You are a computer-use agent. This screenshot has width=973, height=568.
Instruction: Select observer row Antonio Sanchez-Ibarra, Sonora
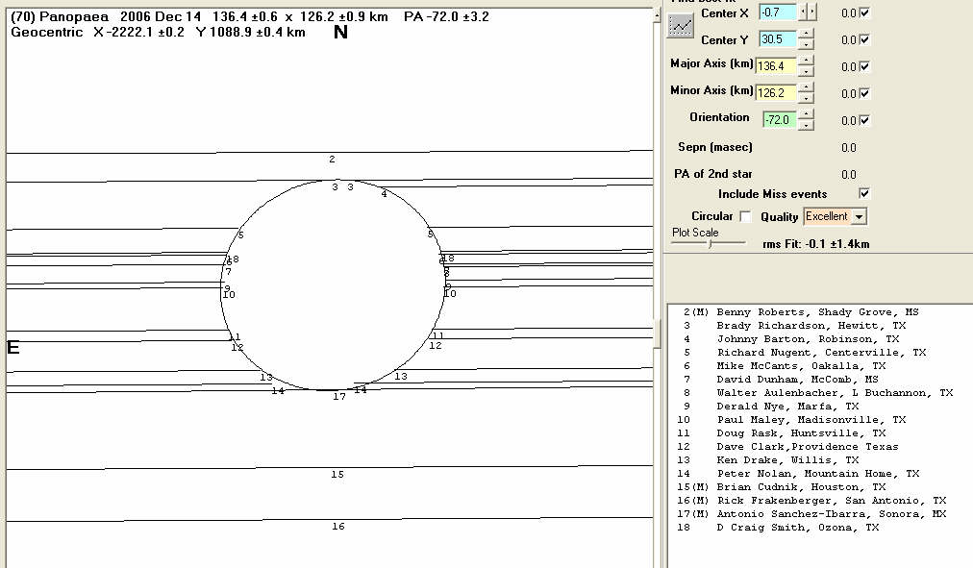click(811, 513)
